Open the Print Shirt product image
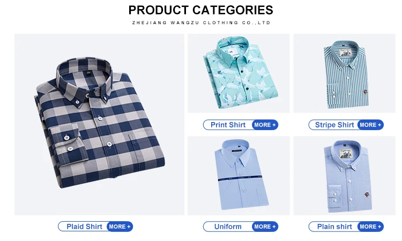Screen dimensions: 402x241 tap(239, 73)
